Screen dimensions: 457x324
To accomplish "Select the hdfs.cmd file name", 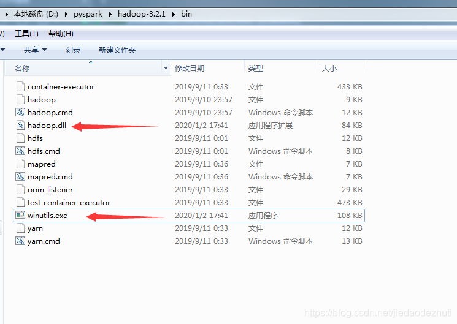I will [44, 151].
